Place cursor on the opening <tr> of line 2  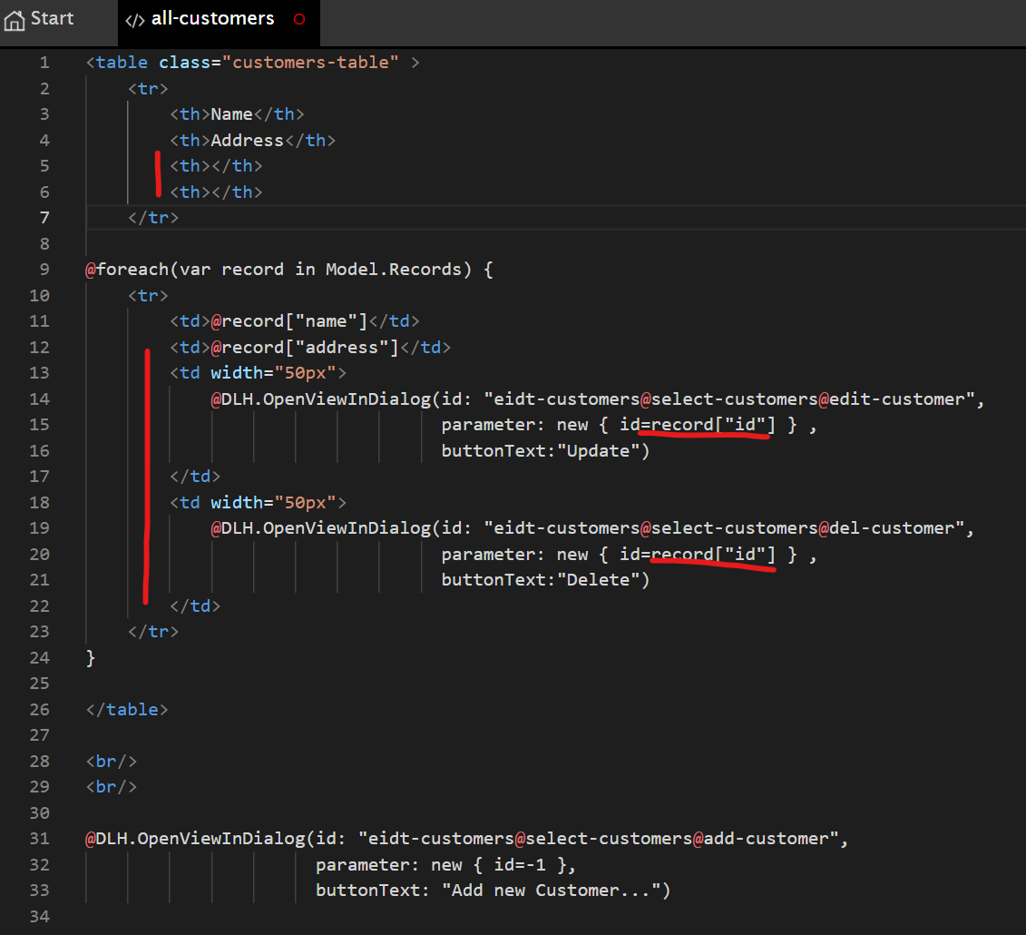[149, 88]
